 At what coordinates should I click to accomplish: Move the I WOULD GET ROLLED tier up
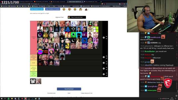(107, 73)
